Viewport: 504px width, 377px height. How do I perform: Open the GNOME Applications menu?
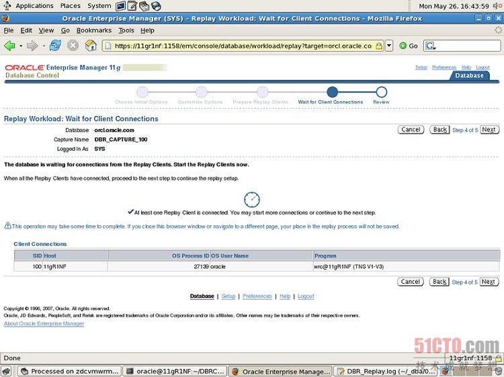(x=34, y=5)
